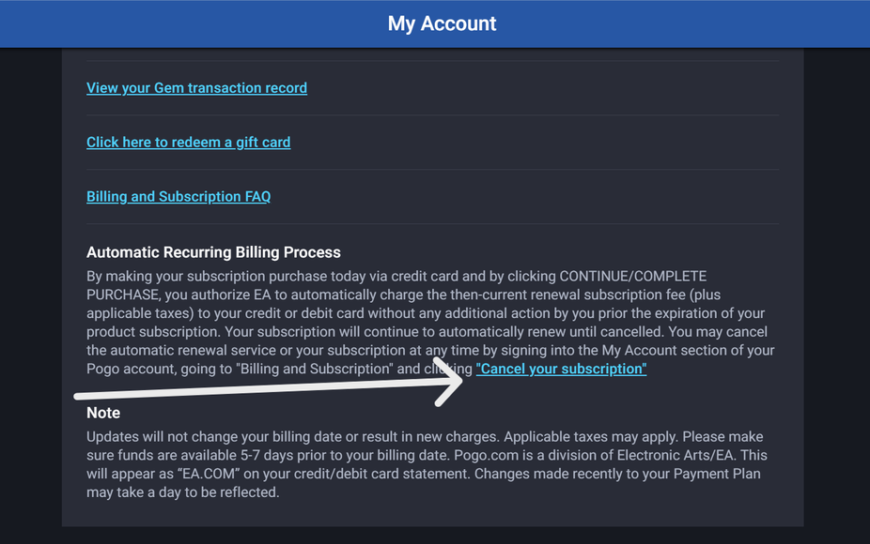Screen dimensions: 870x544
Task: Open the View your Gem transaction record link
Action: pyautogui.click(x=196, y=88)
